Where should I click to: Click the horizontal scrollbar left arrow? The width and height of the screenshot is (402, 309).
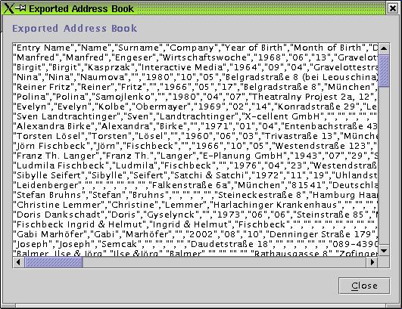point(18,262)
